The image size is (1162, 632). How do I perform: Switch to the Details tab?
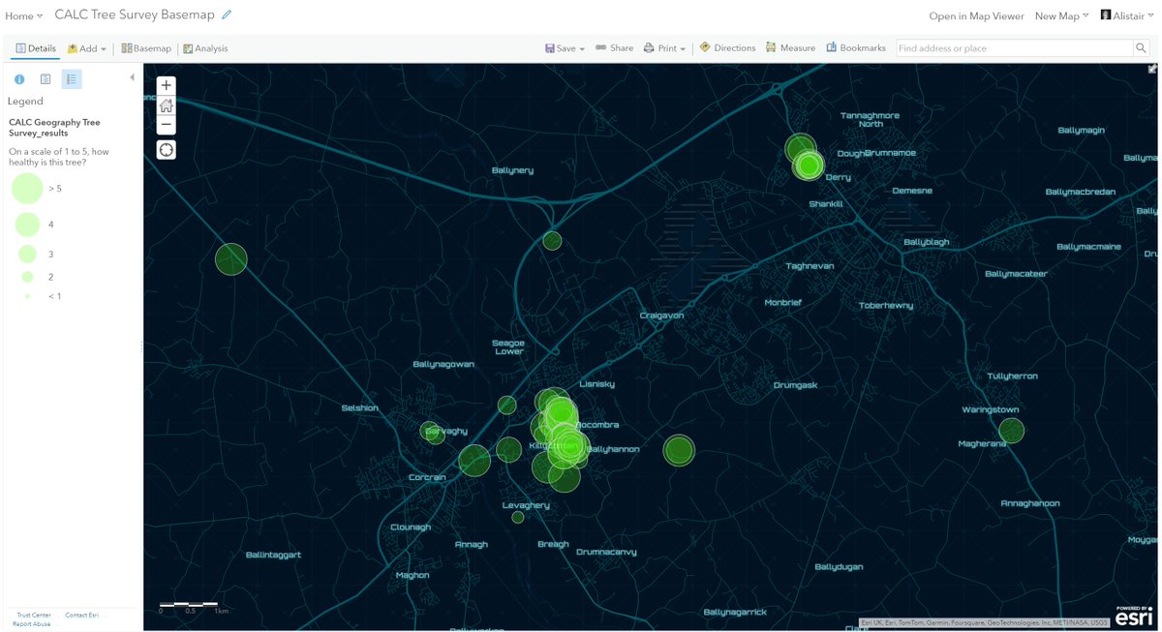[35, 46]
